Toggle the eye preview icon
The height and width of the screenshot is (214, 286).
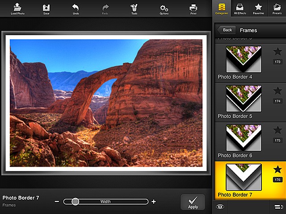tap(219, 206)
